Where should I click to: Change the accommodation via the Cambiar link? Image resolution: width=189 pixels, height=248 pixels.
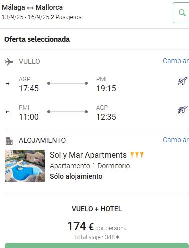click(176, 140)
